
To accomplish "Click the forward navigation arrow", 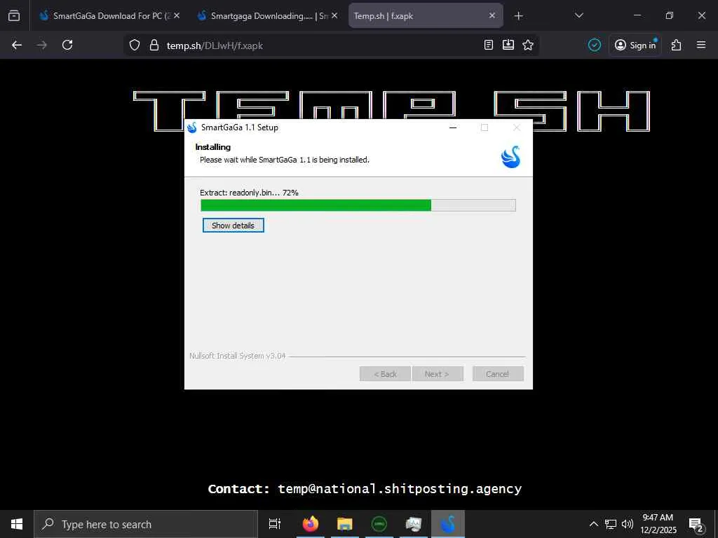I will (42, 45).
